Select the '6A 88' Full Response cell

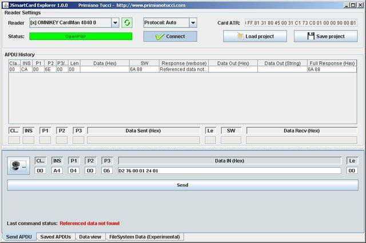pyautogui.click(x=332, y=70)
